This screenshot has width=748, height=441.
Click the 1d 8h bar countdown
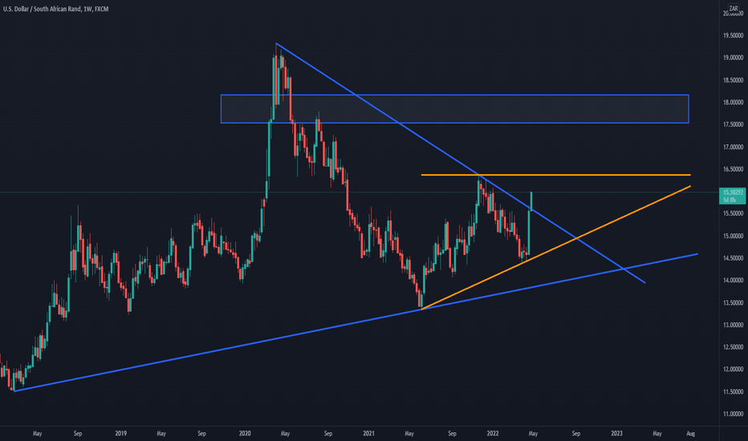pos(730,200)
